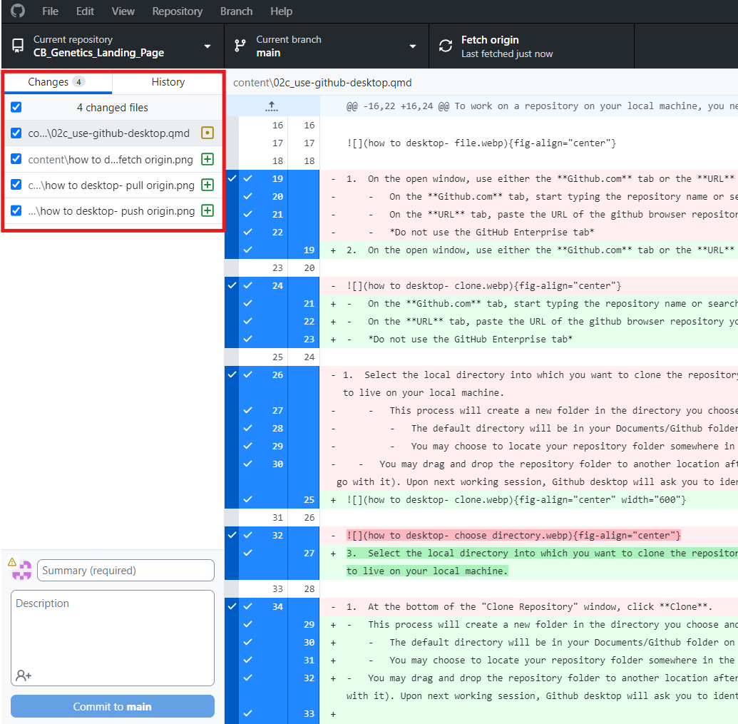Switch to the History tab
Image resolution: width=738 pixels, height=724 pixels.
tap(168, 82)
